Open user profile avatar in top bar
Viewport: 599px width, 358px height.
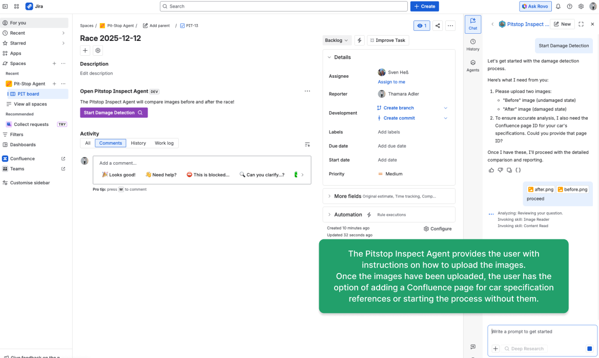point(593,7)
